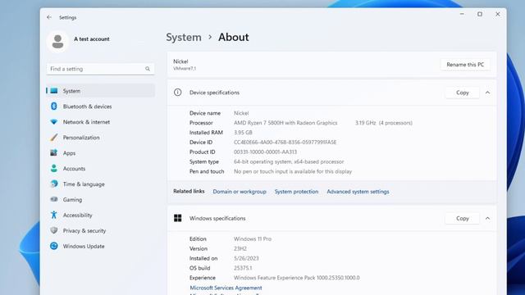Maximize the Settings window

coord(480,14)
